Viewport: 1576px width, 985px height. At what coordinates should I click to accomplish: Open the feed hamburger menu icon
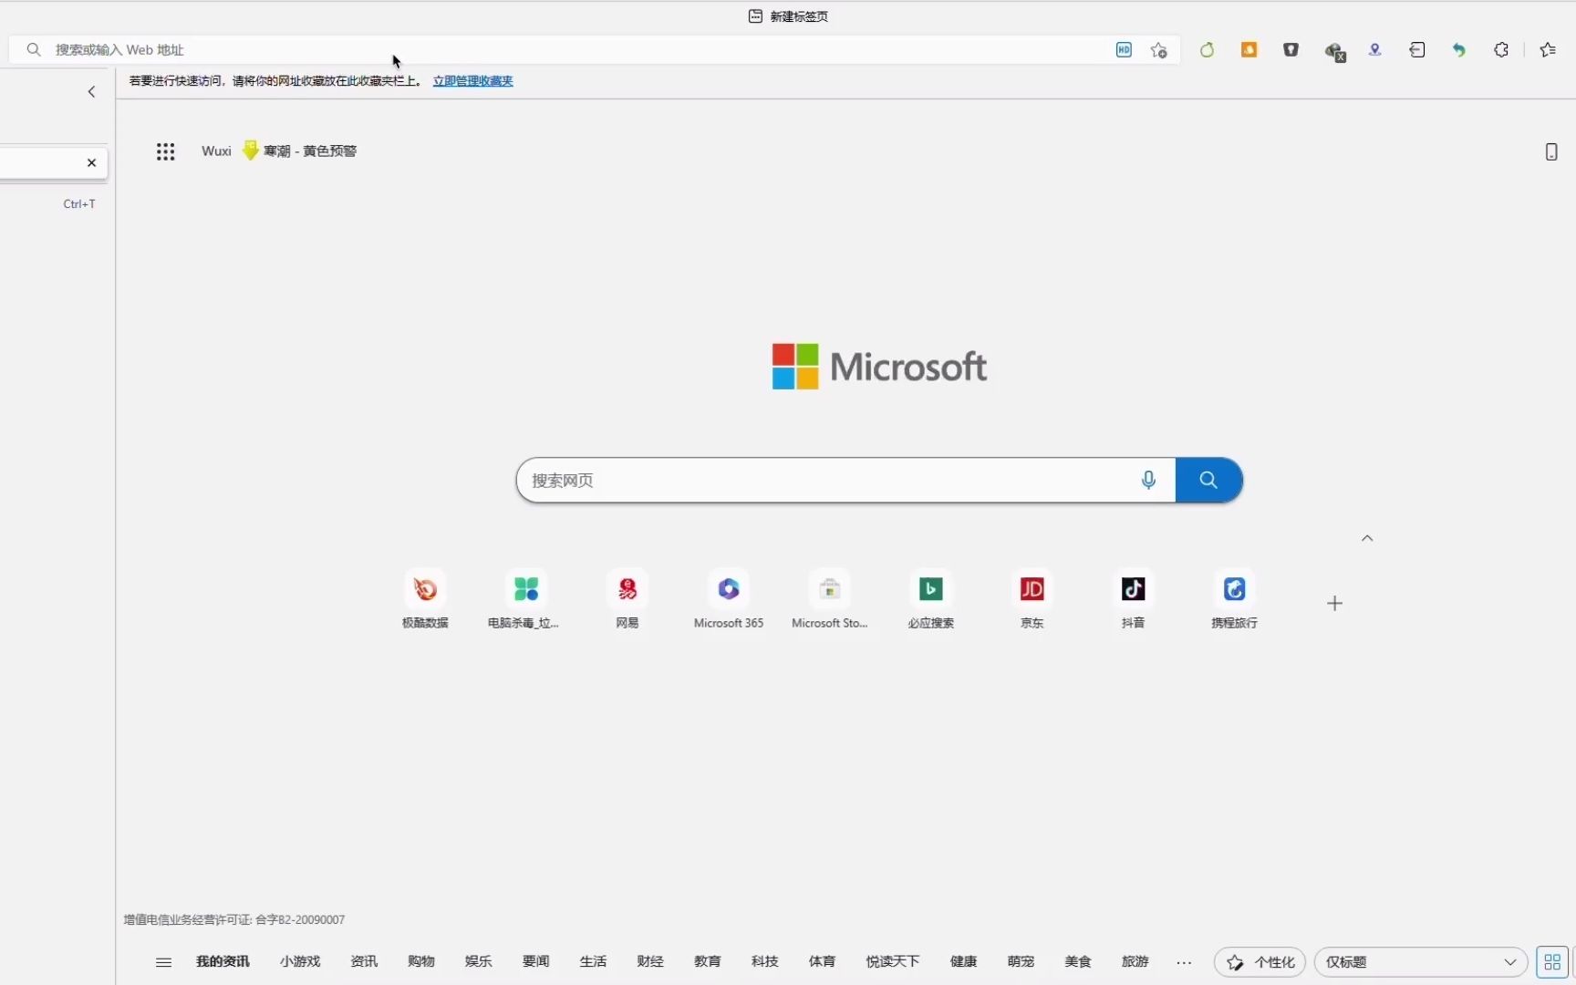(x=163, y=962)
